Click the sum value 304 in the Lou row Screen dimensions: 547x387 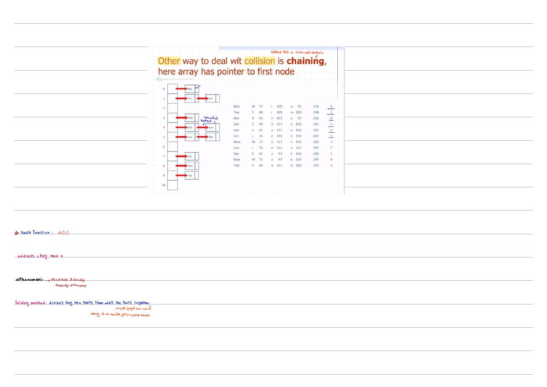(316, 148)
